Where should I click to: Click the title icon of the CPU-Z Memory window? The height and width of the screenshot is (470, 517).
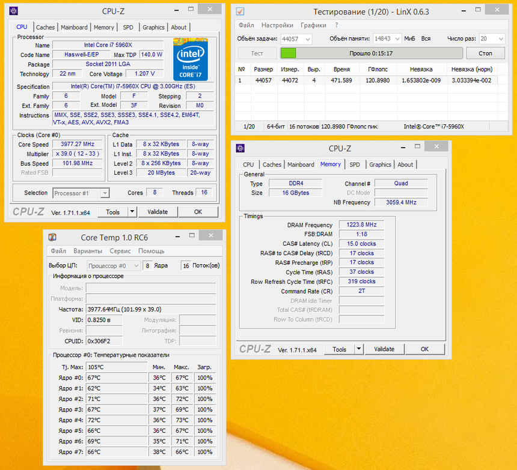pyautogui.click(x=240, y=148)
